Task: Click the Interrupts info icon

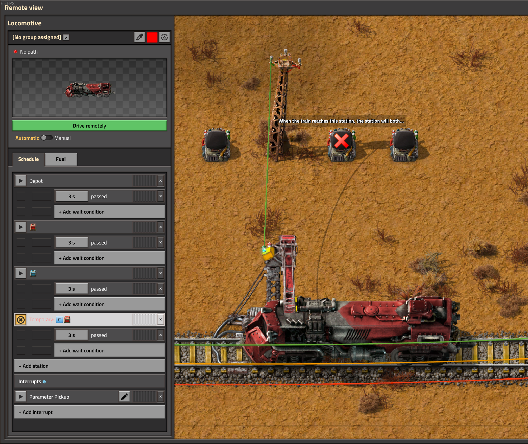Action: (44, 382)
